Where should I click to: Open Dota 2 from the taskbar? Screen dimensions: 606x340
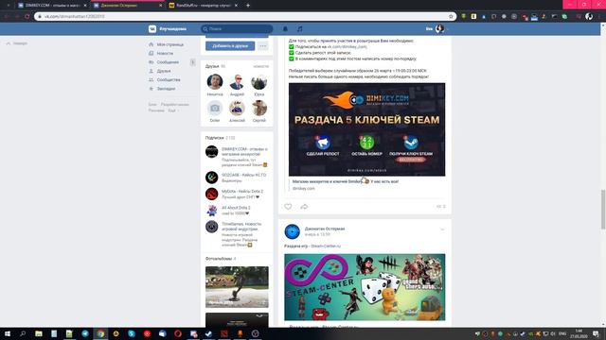coord(224,333)
